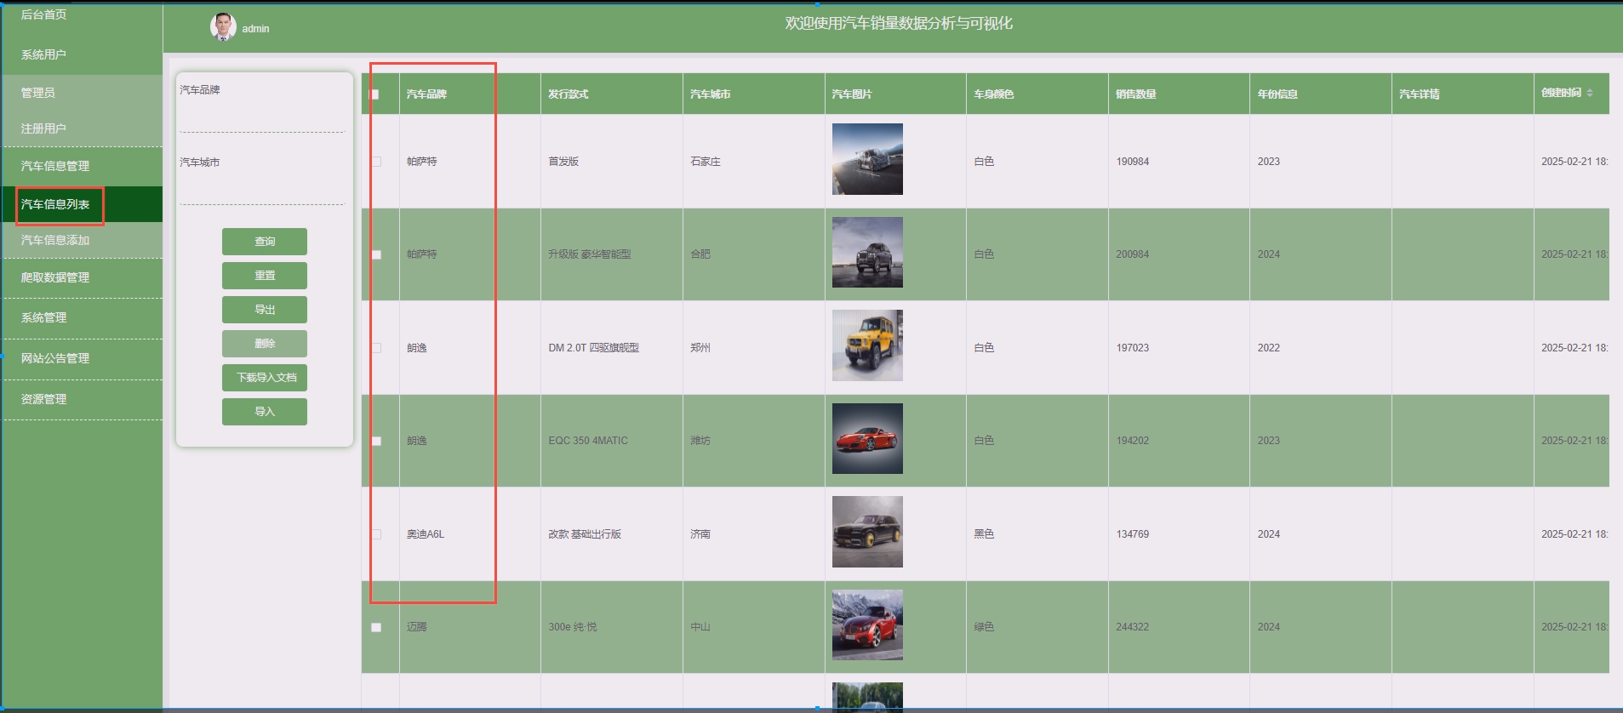Go to 后台首页 in the sidebar
Screen dimensions: 1623x713
[x=82, y=14]
